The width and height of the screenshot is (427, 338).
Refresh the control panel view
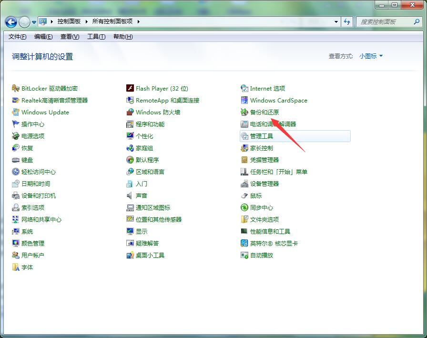point(346,22)
